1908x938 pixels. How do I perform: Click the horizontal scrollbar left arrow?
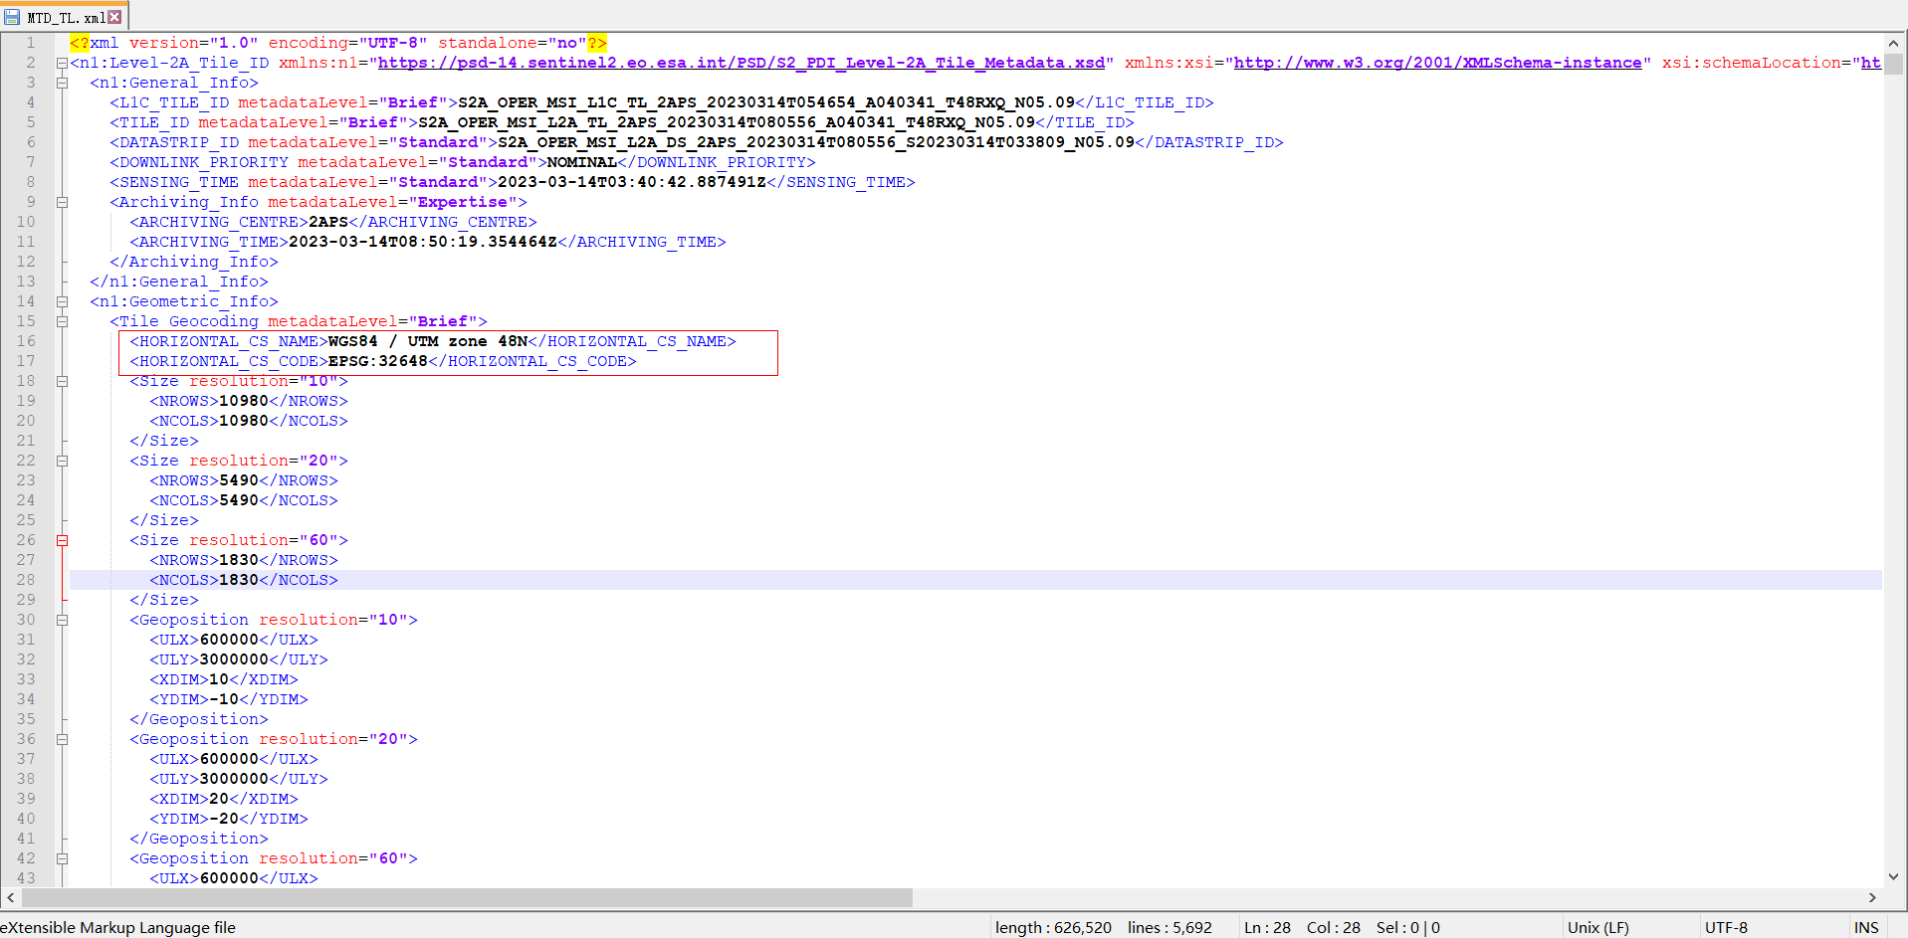pyautogui.click(x=10, y=897)
